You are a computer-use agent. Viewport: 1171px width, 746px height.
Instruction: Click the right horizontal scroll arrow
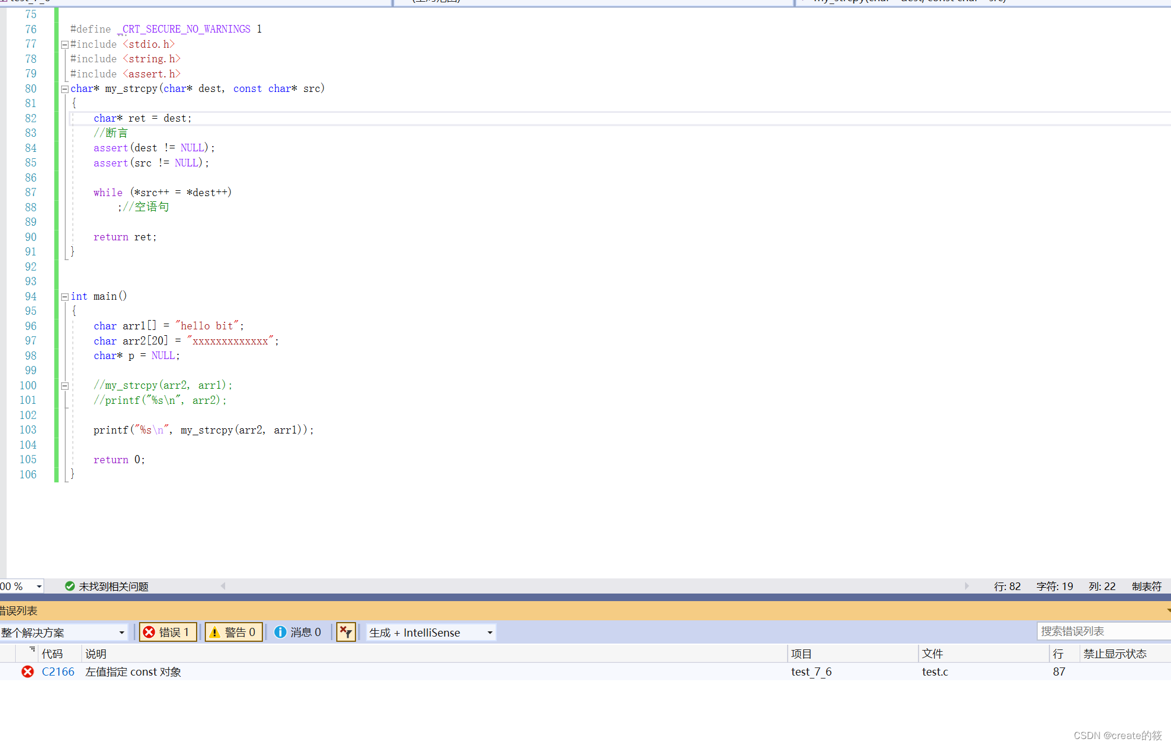coord(967,586)
